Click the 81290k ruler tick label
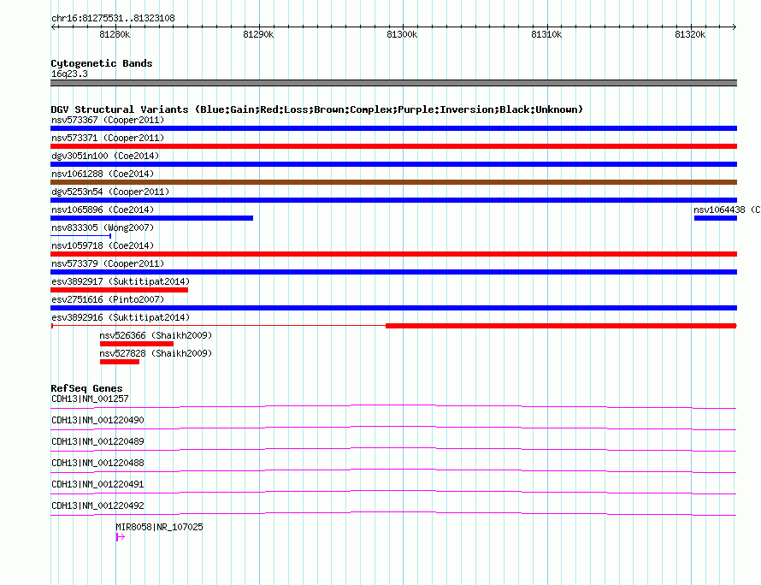Viewport: 761px width, 585px height. pos(258,34)
